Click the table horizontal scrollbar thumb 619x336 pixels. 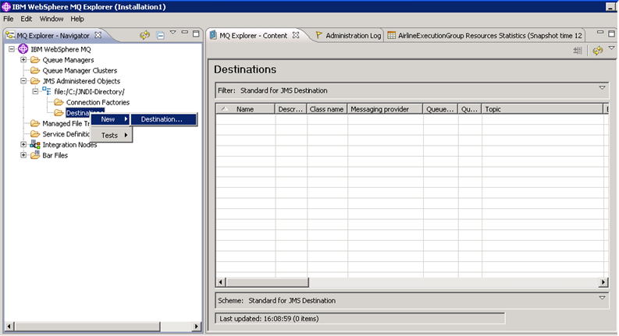coord(267,282)
